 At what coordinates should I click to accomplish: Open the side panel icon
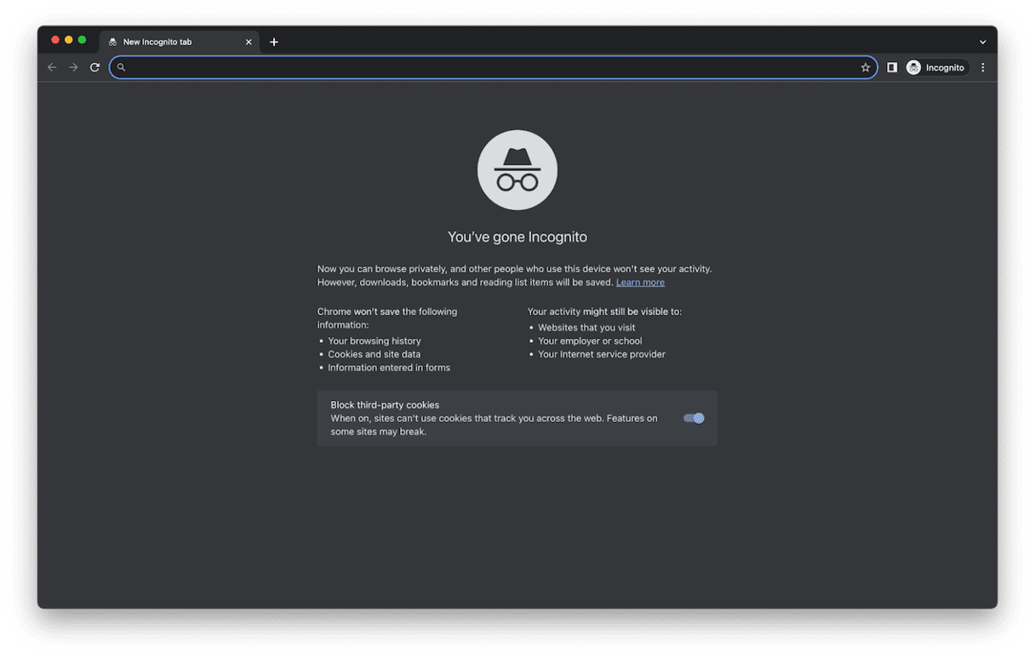click(x=892, y=67)
